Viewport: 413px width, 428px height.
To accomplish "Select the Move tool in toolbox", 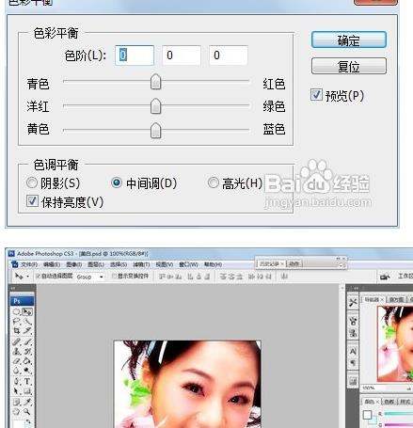I will [27, 312].
